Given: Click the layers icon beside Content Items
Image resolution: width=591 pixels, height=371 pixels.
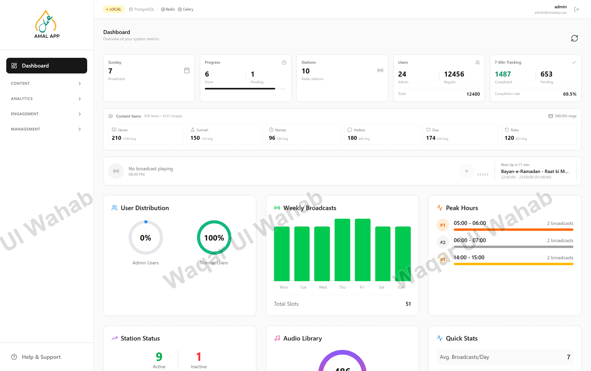Looking at the screenshot, I should point(111,116).
